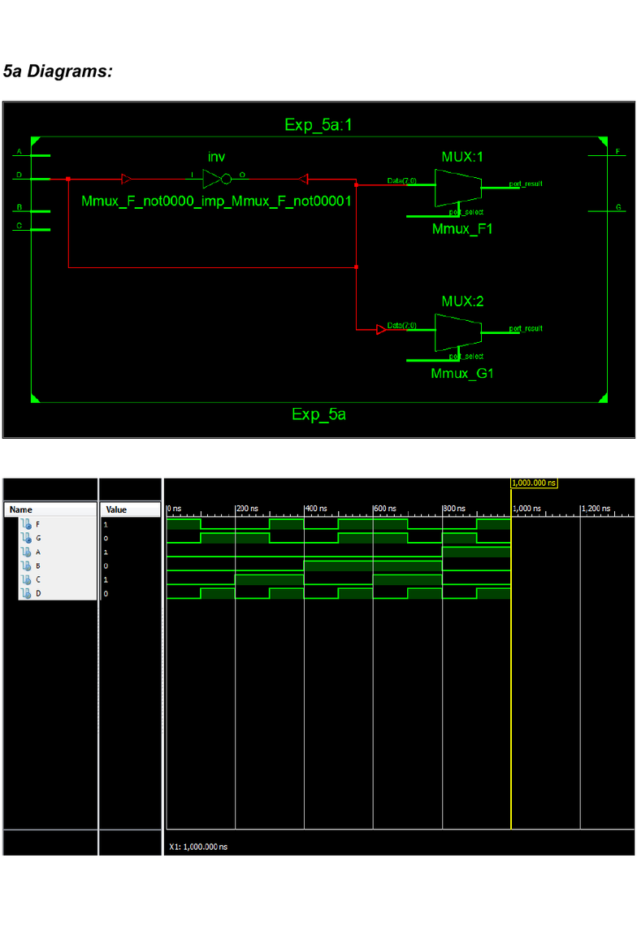Click the inverter gate symbol under inv
This screenshot has width=637, height=936.
tap(217, 179)
